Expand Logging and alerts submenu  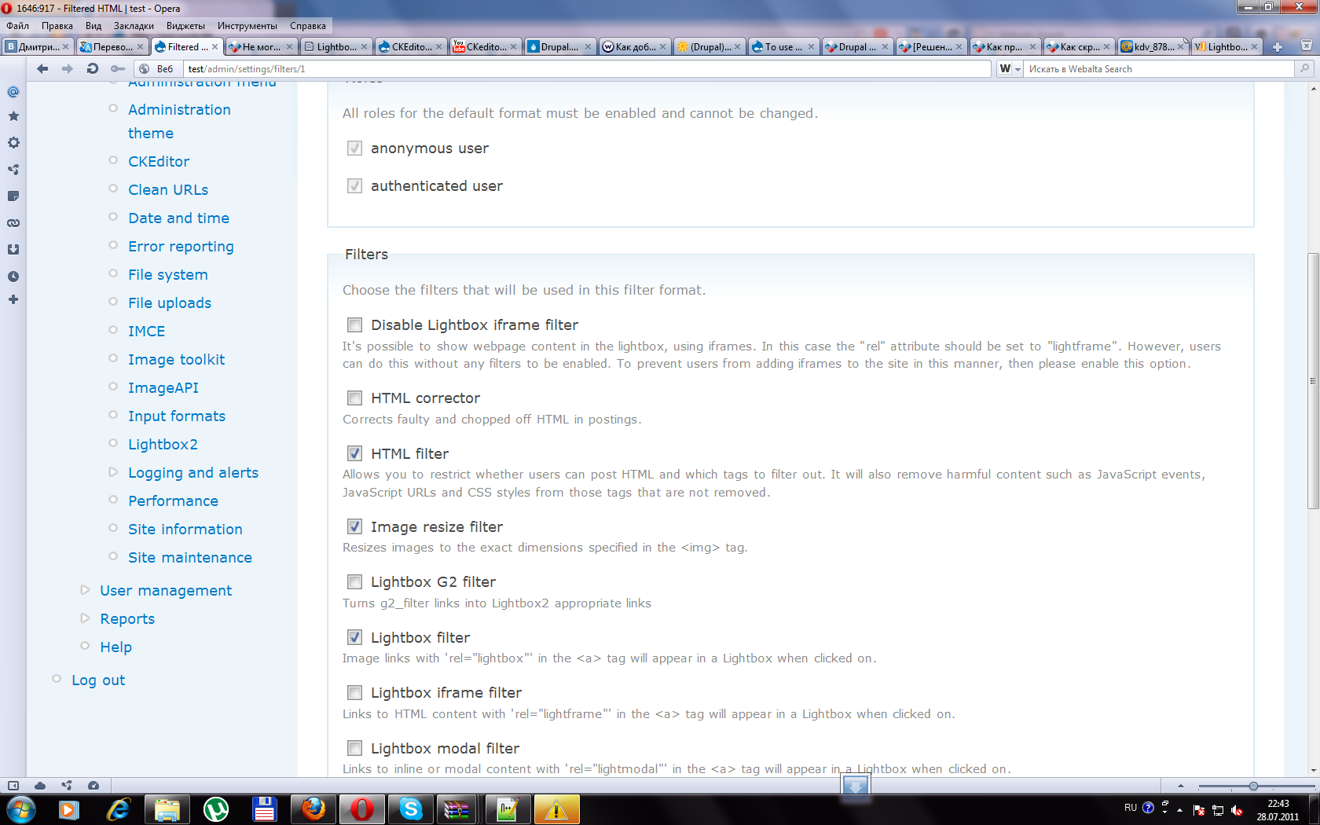click(x=192, y=473)
